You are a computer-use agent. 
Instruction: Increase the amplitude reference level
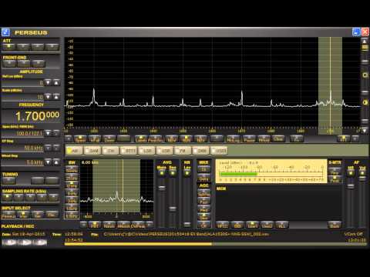[x=56, y=82]
